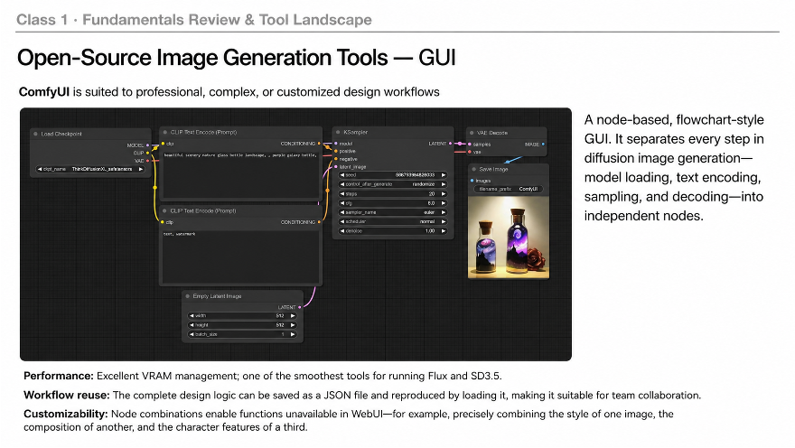This screenshot has width=795, height=448.
Task: Click the VAE Decode node title
Action: (491, 133)
